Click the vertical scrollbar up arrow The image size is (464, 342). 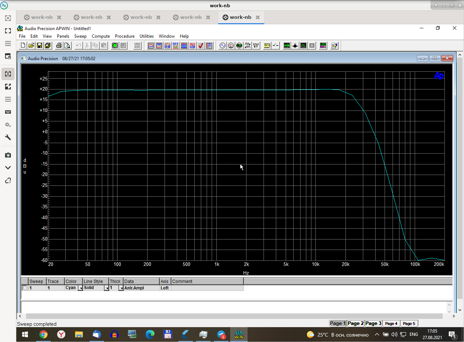tap(460, 55)
